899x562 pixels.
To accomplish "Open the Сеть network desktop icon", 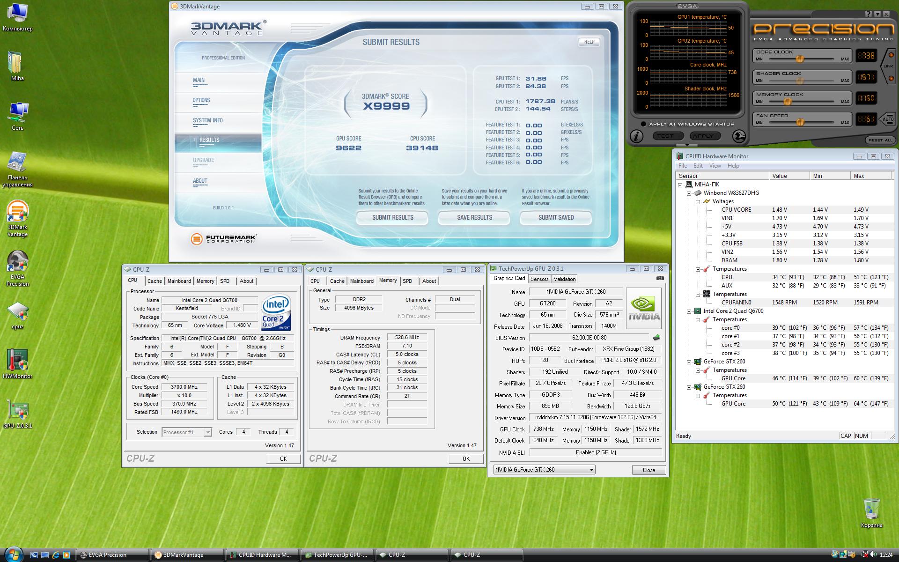I will [x=17, y=116].
